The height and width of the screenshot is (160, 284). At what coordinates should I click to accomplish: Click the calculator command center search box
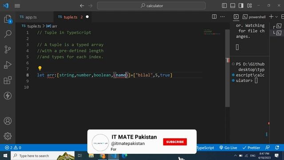(x=151, y=6)
